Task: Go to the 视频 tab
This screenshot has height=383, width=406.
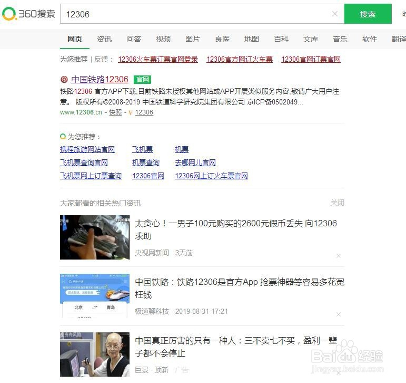Action: 163,39
